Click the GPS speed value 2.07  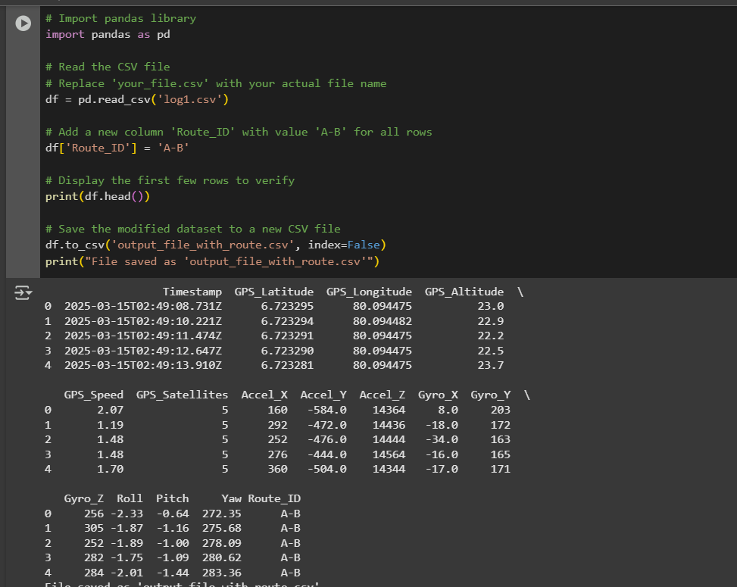110,411
